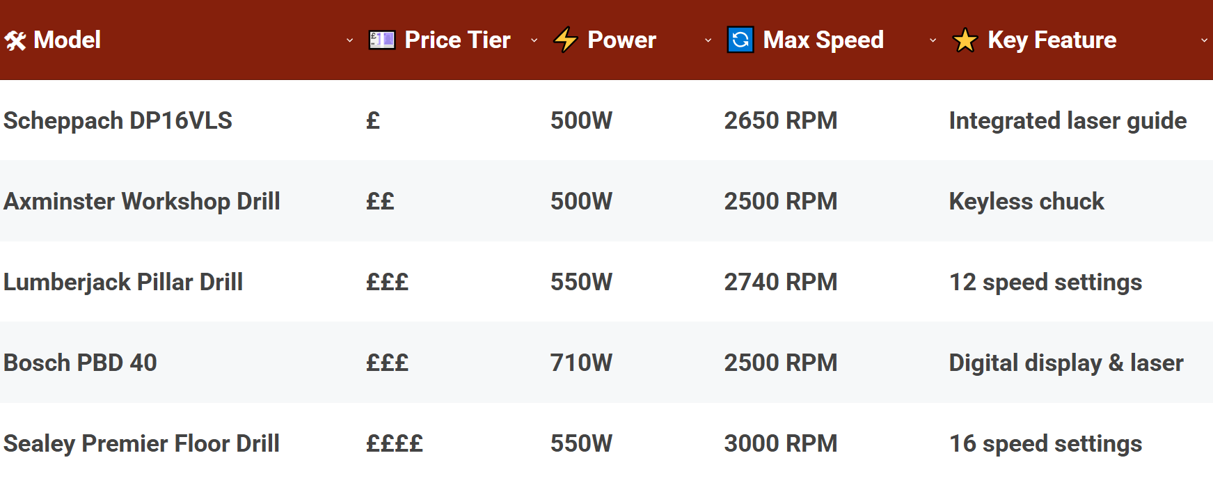Click the blue refresh Max Speed icon
The height and width of the screenshot is (483, 1213).
click(x=740, y=40)
